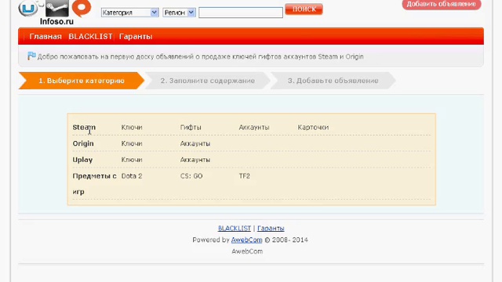502x282 pixels.
Task: Click the Origin logo icon
Action: [x=82, y=9]
